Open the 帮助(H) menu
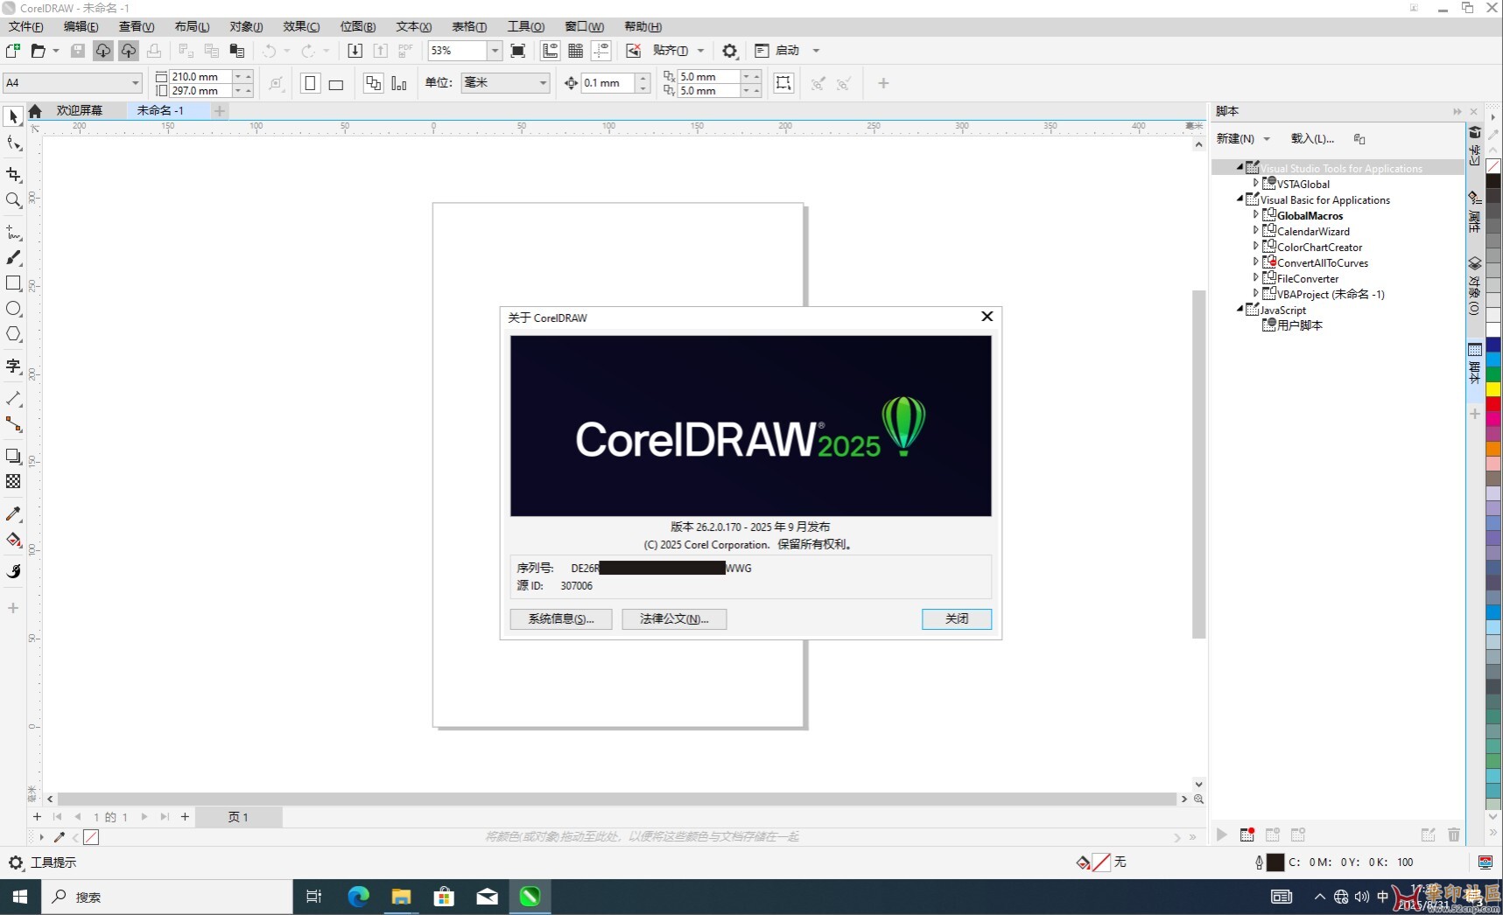The height and width of the screenshot is (915, 1503). click(x=643, y=26)
